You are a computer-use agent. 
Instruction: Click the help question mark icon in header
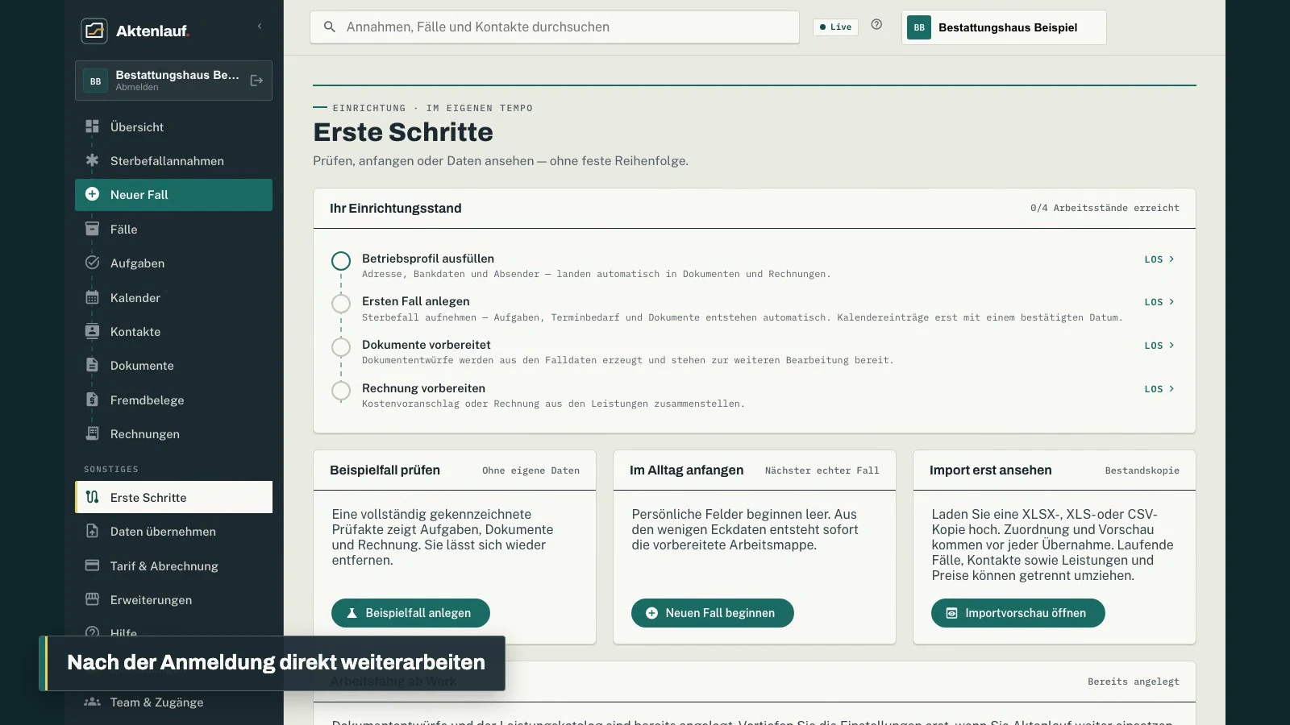pos(876,25)
